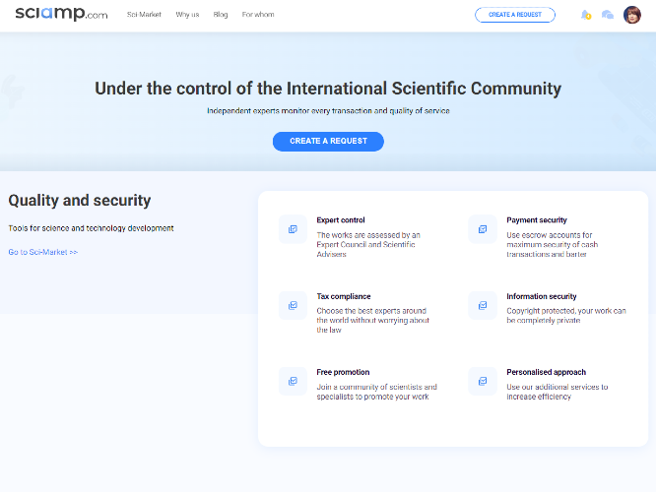Click the Independent experts monitor subtitle
The image size is (656, 492).
[x=328, y=111]
